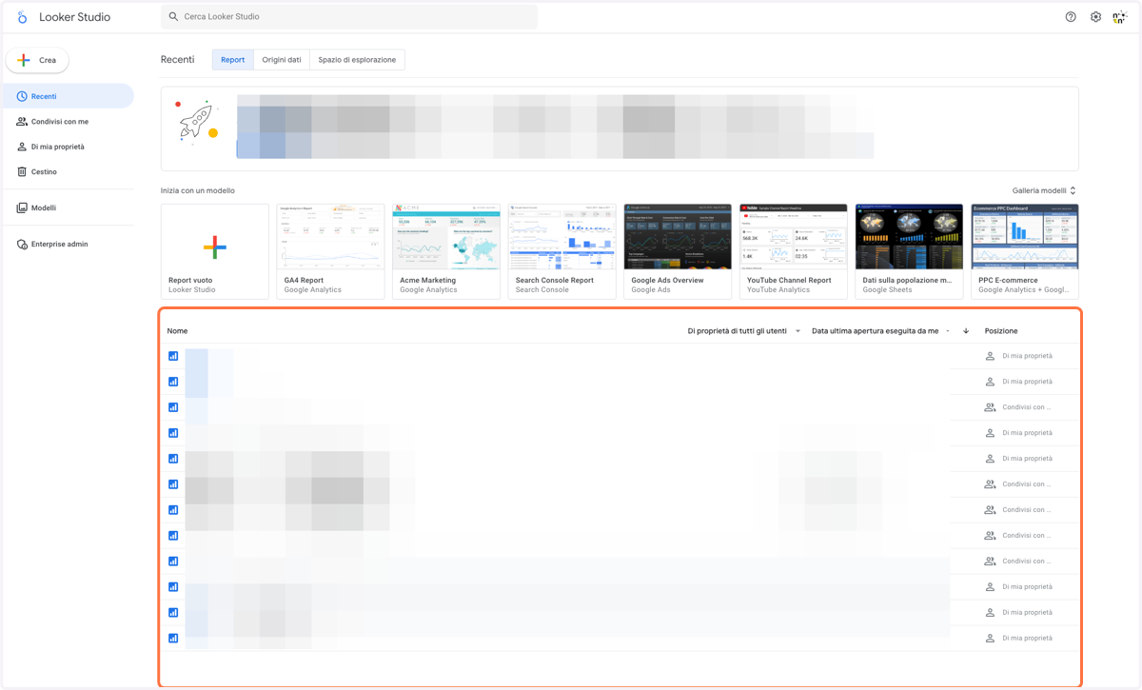
Task: Open Dati sulla popolazione template
Action: tap(909, 251)
